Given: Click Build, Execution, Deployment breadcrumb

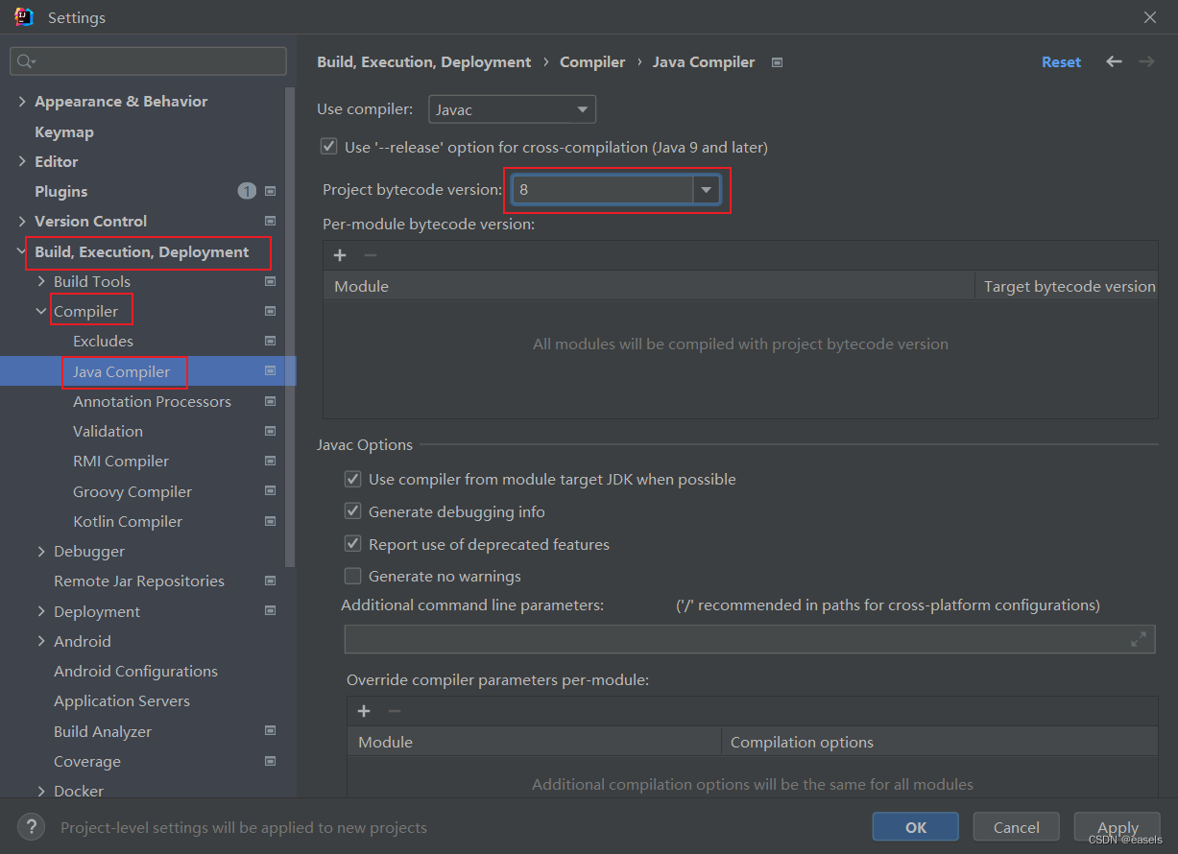Looking at the screenshot, I should tap(424, 61).
